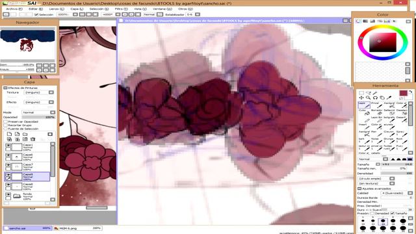Delete layer with trash icon
416x234 pixels.
(x=33, y=139)
